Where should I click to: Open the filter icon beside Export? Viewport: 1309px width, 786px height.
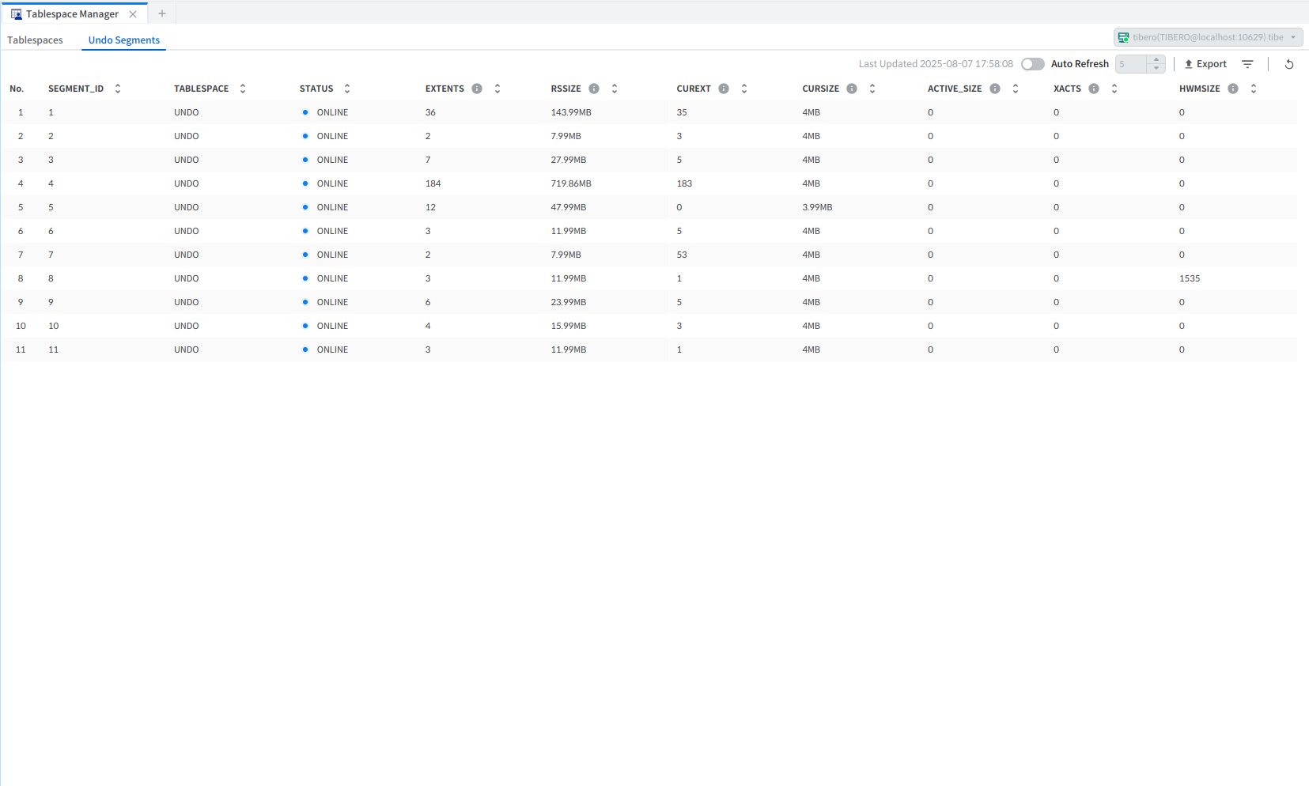point(1247,64)
